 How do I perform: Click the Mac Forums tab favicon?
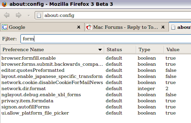89,27
